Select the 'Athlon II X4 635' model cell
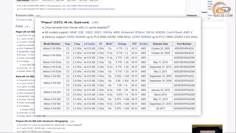 pos(52,92)
